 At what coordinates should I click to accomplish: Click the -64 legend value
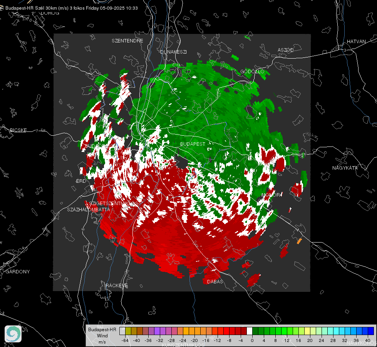[x=125, y=340]
